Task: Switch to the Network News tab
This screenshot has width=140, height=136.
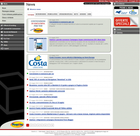Action: [x=41, y=14]
